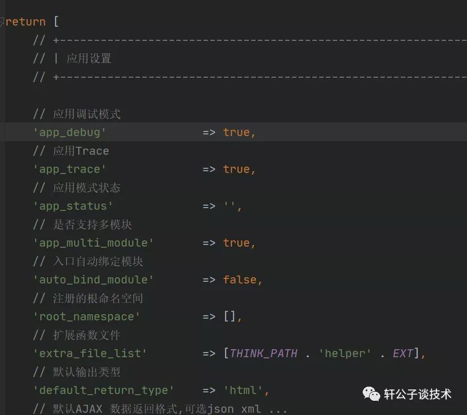Select the true value of app_debug
This screenshot has height=415, width=467.
pyautogui.click(x=236, y=132)
